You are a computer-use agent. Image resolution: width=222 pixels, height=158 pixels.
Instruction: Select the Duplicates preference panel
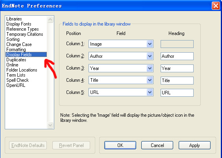(x=16, y=60)
